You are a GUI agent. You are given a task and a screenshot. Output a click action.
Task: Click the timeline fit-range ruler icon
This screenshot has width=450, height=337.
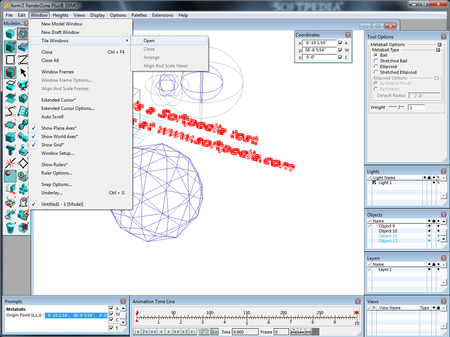click(308, 332)
